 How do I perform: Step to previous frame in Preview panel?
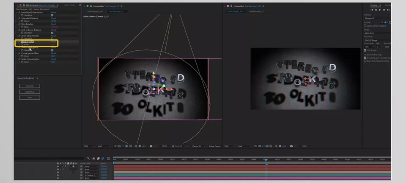376,10
